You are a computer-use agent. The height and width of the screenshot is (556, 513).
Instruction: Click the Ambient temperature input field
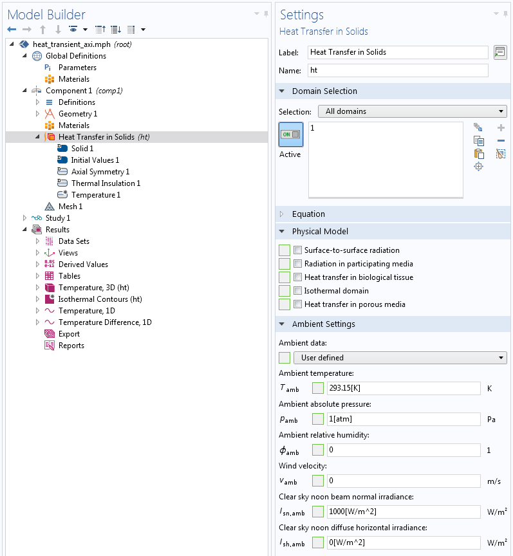pos(403,389)
